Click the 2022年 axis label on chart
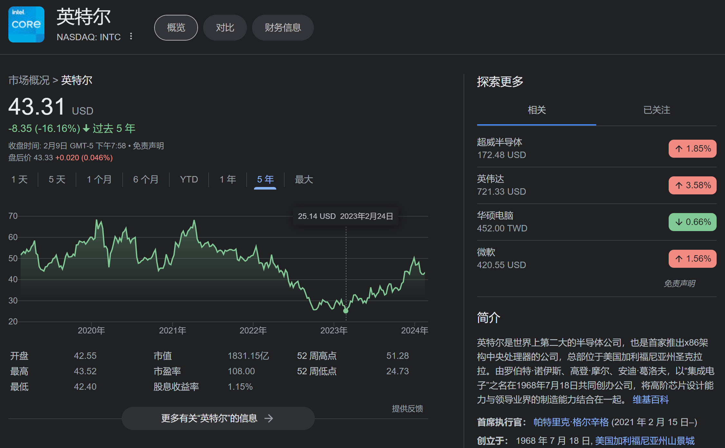The image size is (725, 448). coord(253,331)
